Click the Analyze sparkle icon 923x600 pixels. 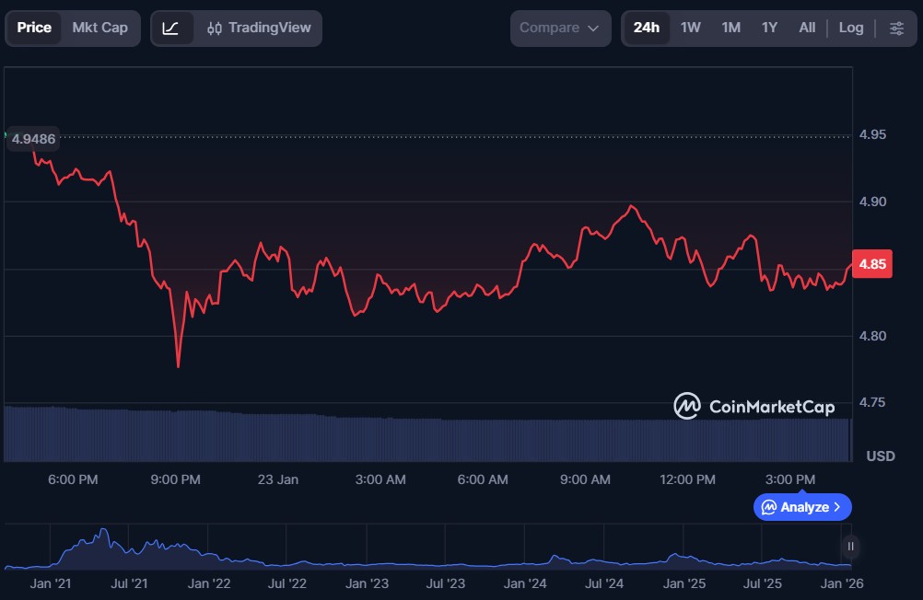pos(768,507)
